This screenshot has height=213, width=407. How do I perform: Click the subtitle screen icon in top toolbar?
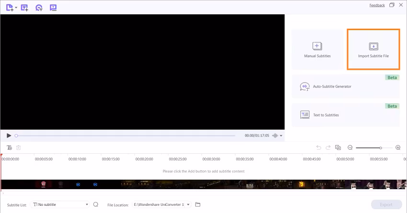click(x=53, y=8)
